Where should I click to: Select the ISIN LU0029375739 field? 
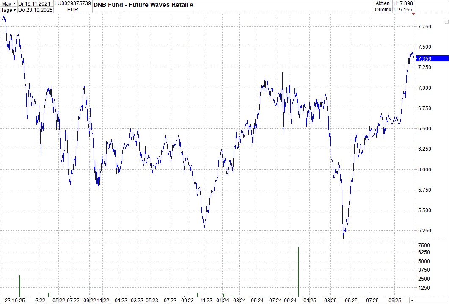[x=73, y=3]
